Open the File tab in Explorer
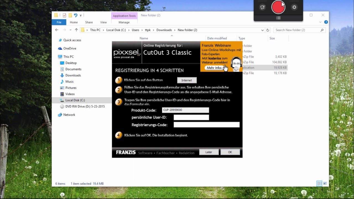 59,22
